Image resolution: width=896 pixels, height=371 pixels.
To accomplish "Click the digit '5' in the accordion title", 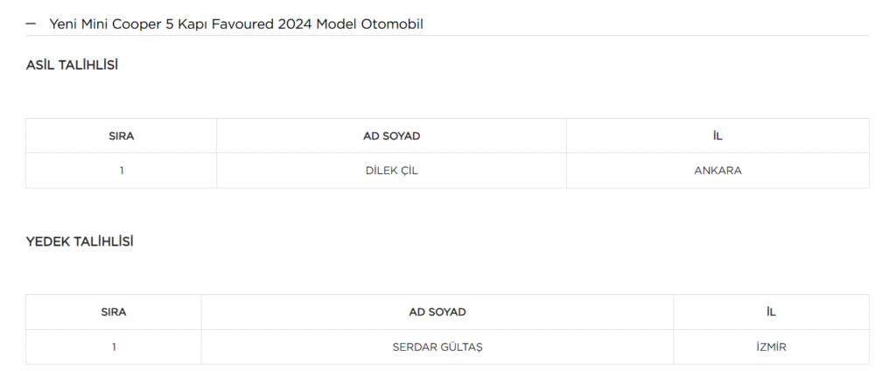I will coord(168,24).
